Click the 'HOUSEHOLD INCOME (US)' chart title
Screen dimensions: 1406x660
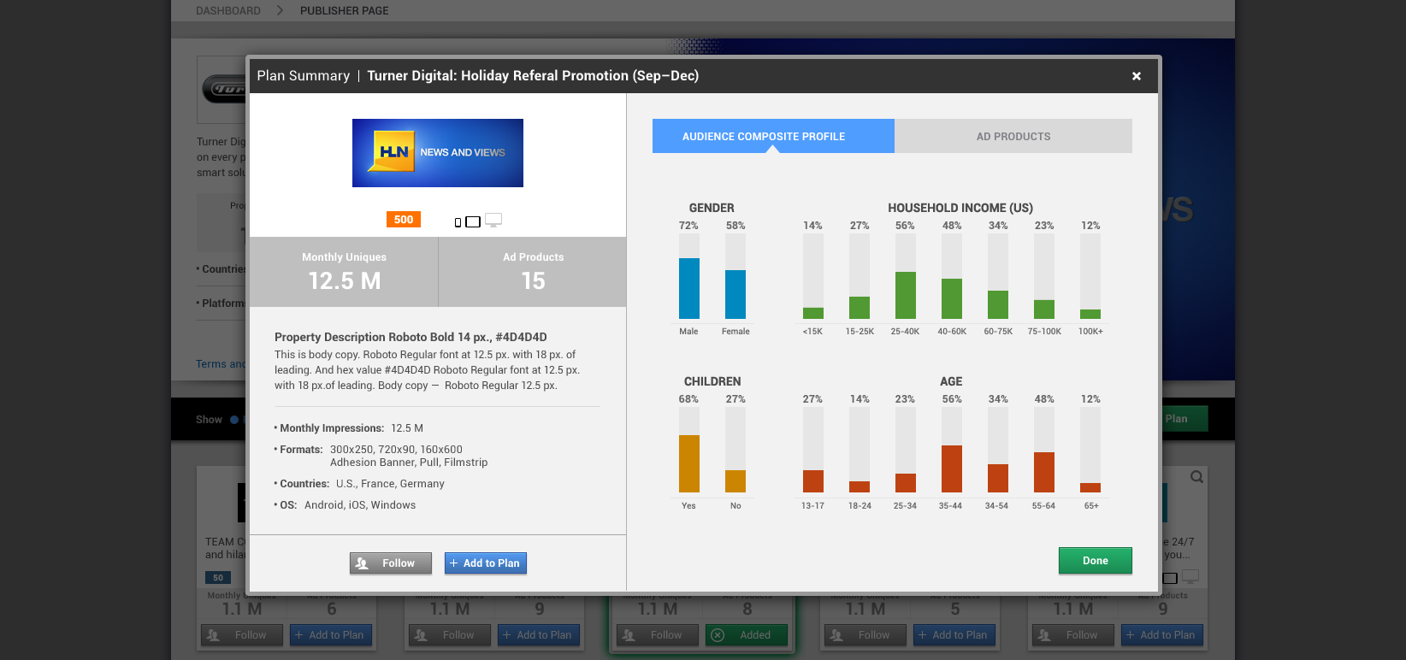(960, 208)
